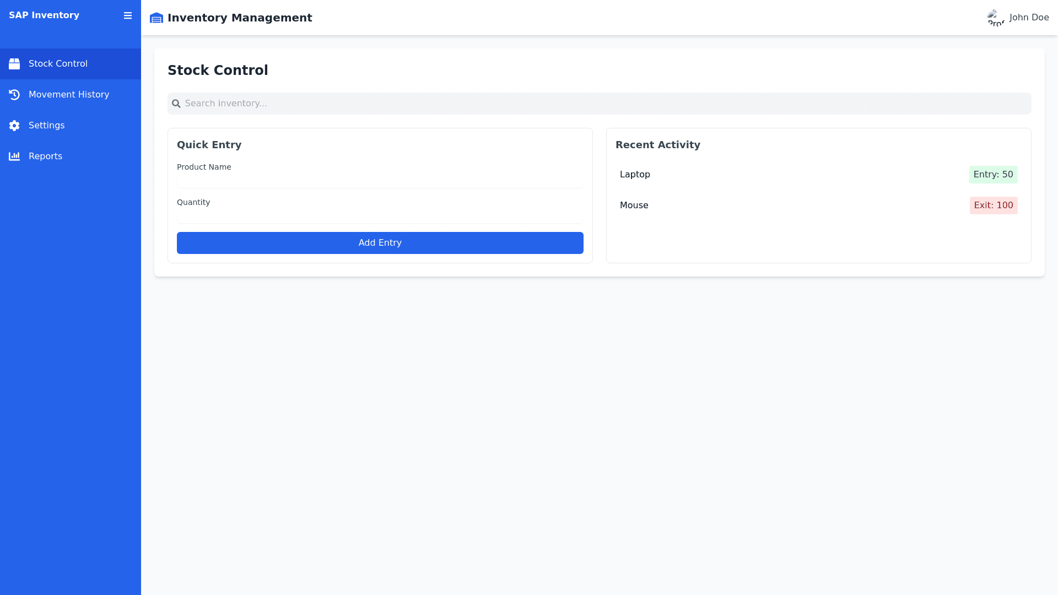The width and height of the screenshot is (1058, 595).
Task: Click the Exit: 100 red badge
Action: 993,205
